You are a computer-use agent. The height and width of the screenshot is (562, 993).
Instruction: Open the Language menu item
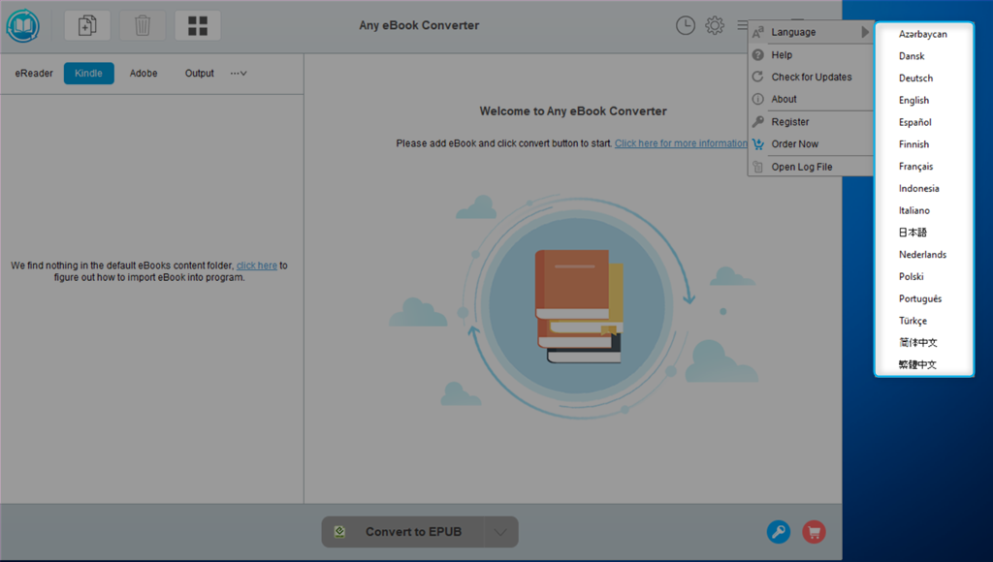(811, 32)
